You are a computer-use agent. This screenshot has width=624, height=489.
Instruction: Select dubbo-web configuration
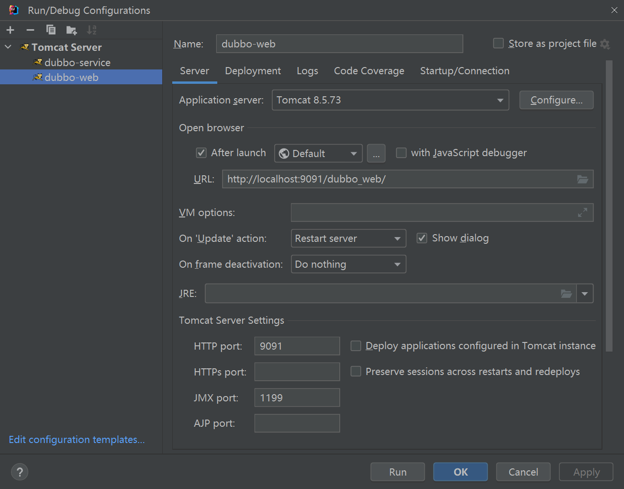tap(81, 77)
